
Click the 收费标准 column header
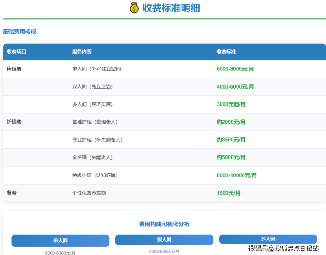[226, 52]
